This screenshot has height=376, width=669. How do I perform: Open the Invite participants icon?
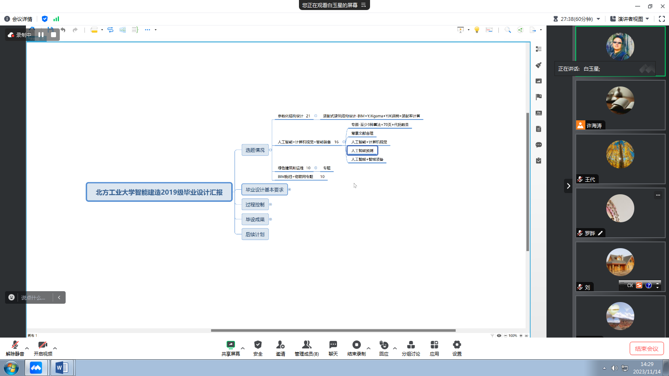click(x=280, y=345)
